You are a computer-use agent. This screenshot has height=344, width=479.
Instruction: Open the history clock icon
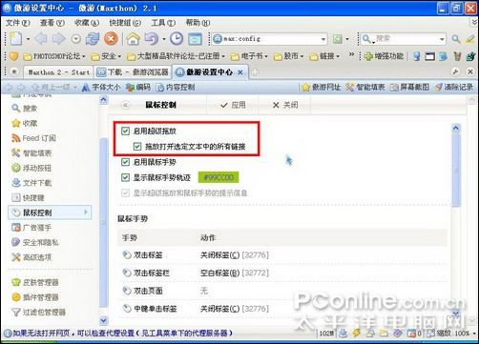tap(177, 39)
